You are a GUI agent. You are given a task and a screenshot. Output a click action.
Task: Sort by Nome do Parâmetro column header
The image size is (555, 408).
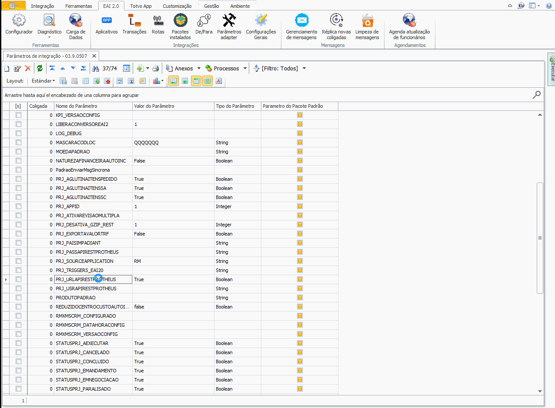[93, 106]
